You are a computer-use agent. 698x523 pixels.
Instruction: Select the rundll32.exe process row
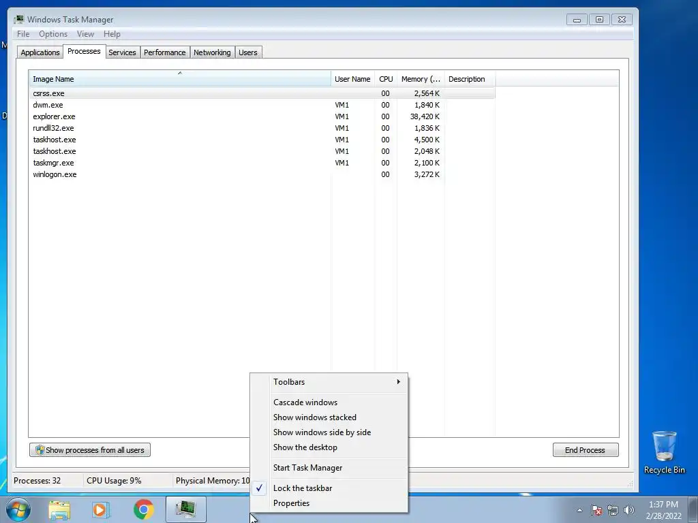point(262,128)
